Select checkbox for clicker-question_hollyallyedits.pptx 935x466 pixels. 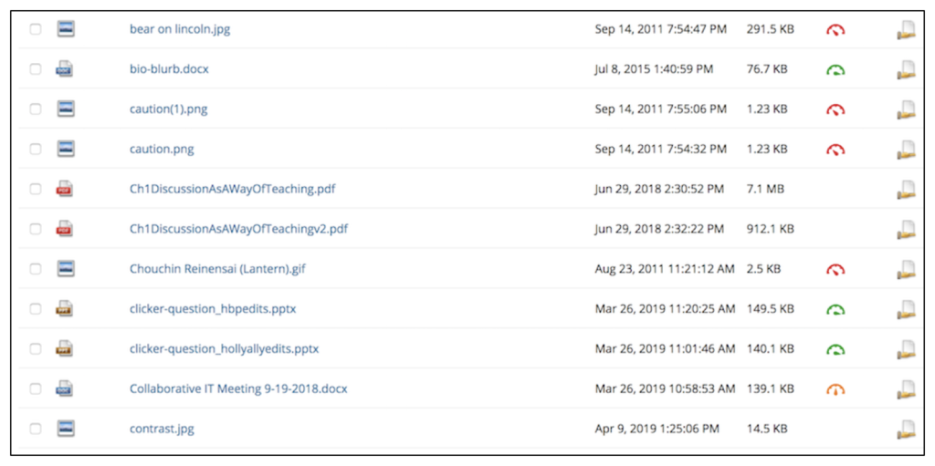(36, 348)
